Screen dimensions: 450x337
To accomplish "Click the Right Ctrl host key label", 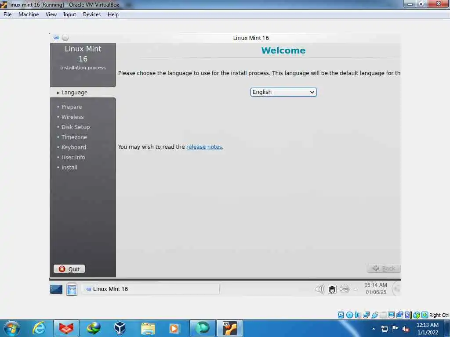I will pos(439,315).
